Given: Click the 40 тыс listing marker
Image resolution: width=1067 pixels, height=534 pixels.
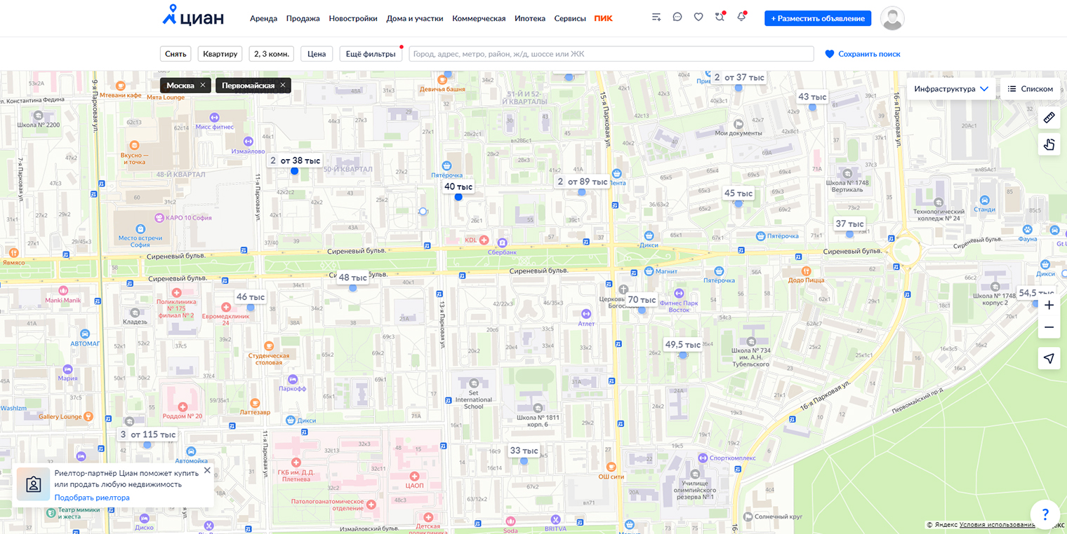Looking at the screenshot, I should pos(458,187).
